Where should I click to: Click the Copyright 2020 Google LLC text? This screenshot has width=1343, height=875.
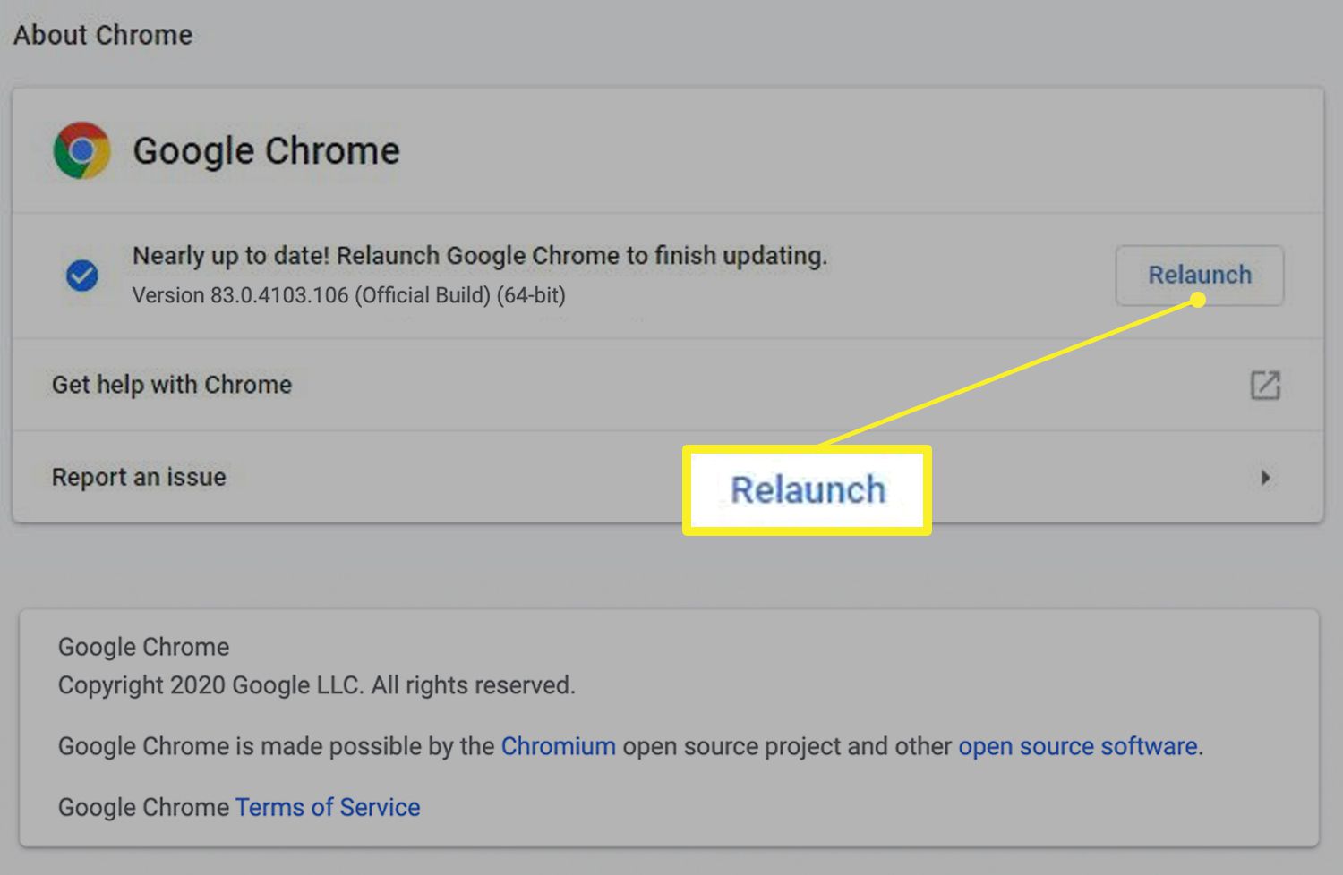pos(316,685)
